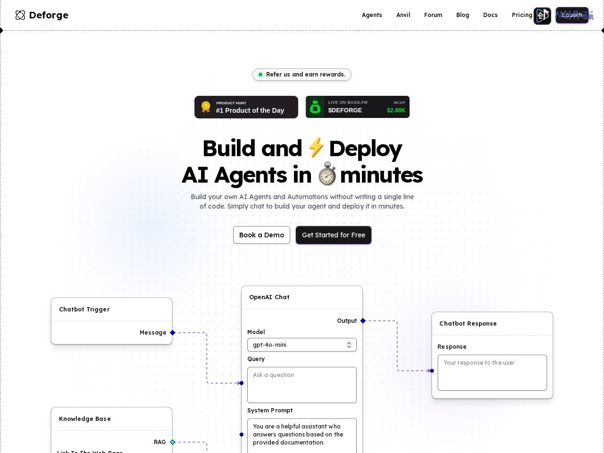
Task: Click the 'AI Agents in minutes' headline line
Action: (x=302, y=175)
